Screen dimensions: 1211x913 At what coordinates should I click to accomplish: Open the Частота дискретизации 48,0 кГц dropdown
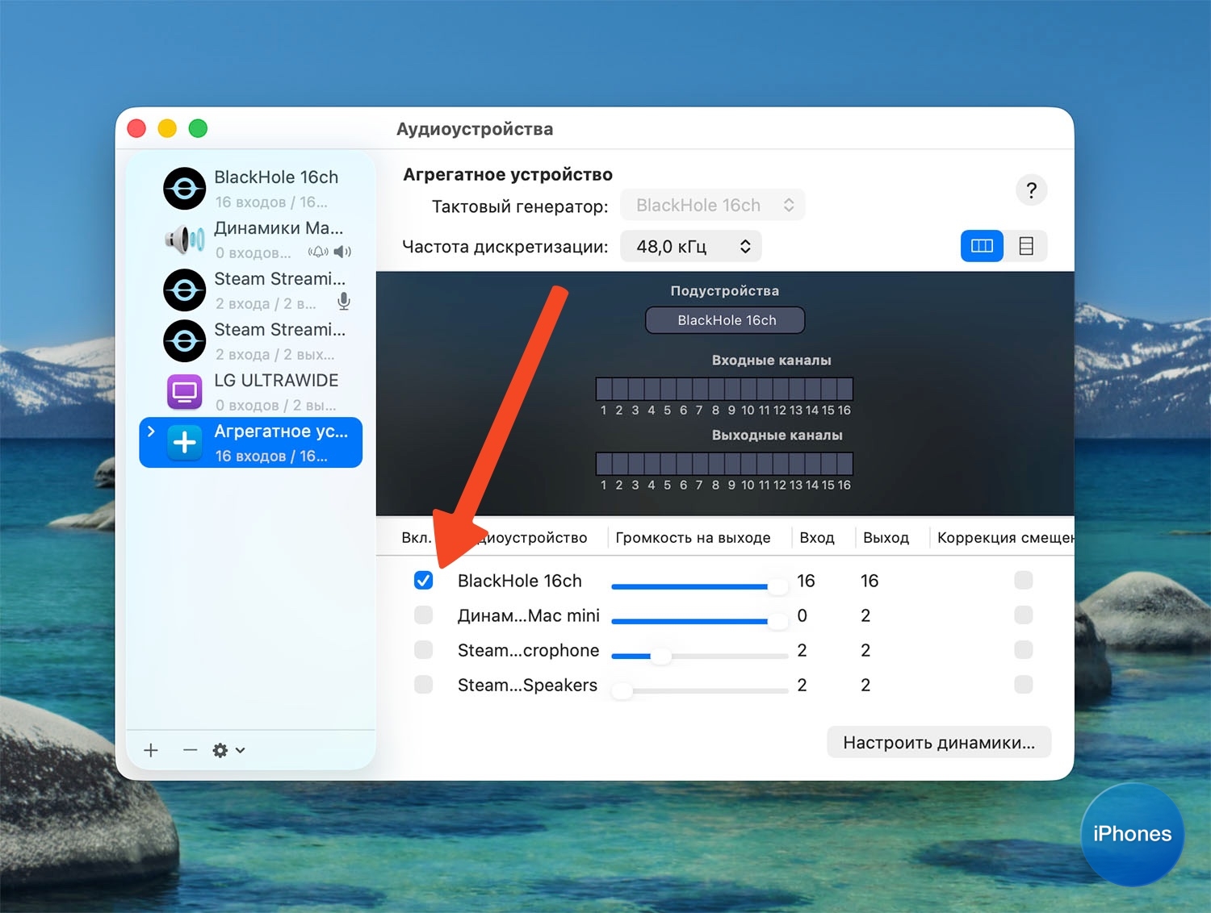(x=690, y=246)
